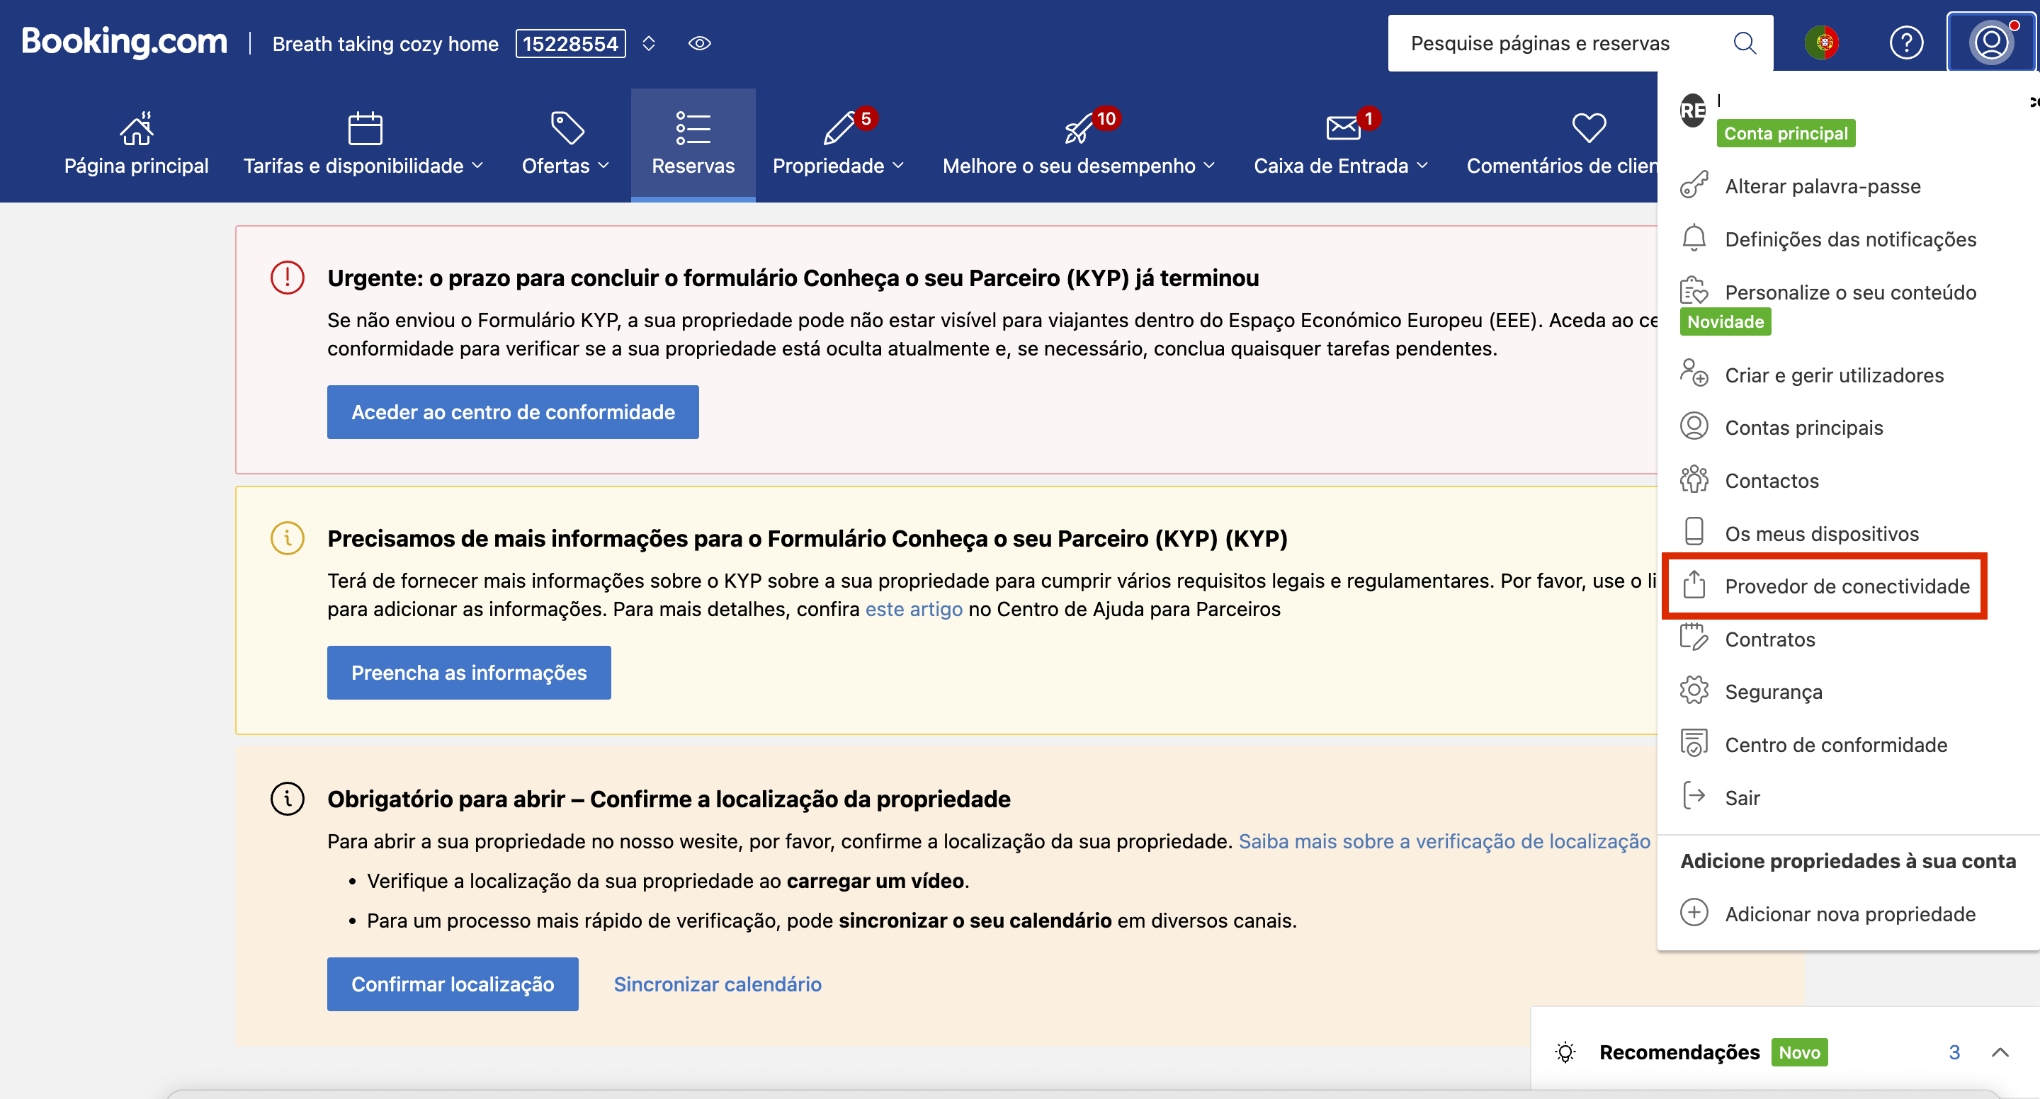Click the Comentários heart icon
The width and height of the screenshot is (2040, 1099).
click(1589, 128)
